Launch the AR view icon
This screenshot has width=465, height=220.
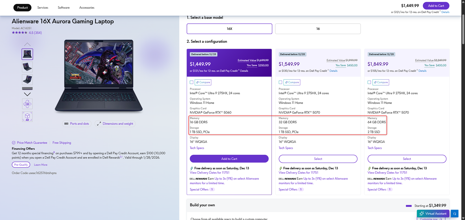[x=27, y=116]
